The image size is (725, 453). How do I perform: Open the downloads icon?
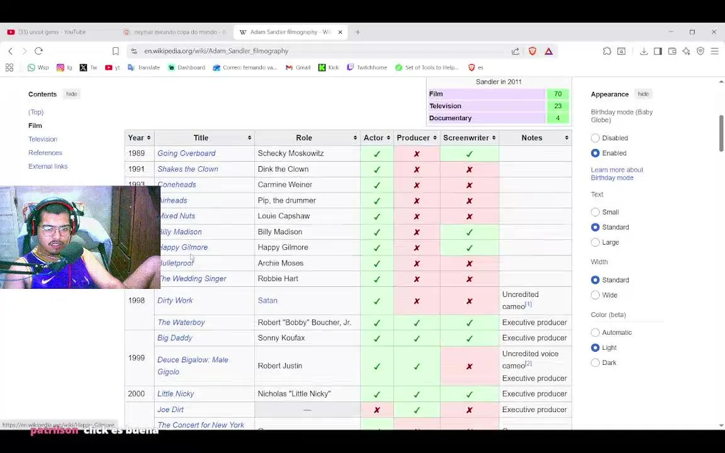644,51
